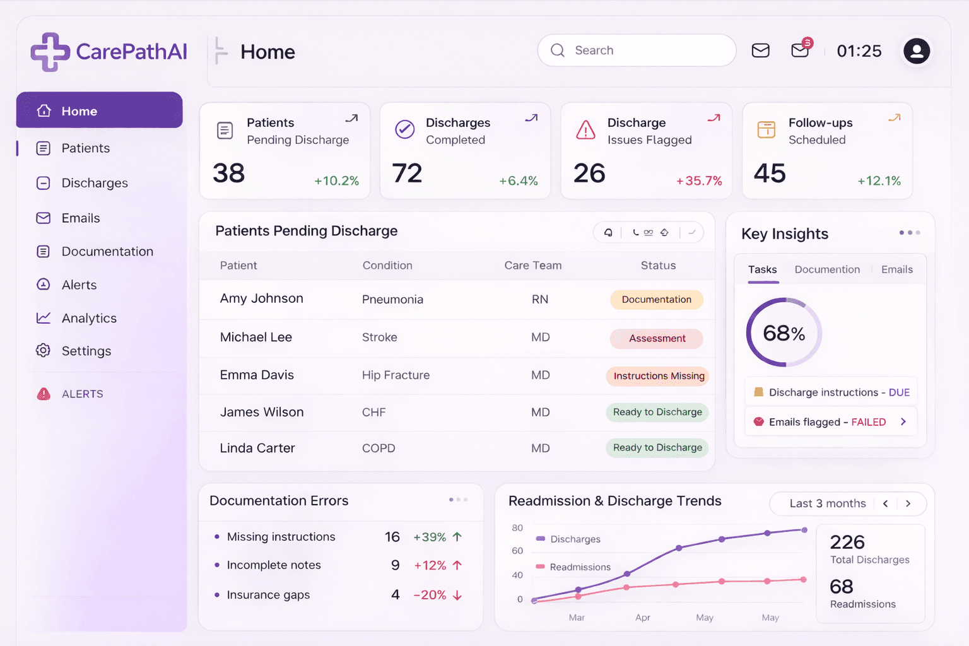Toggle Linda Carter's Ready to Discharge status
Viewport: 969px width, 646px height.
pos(657,448)
